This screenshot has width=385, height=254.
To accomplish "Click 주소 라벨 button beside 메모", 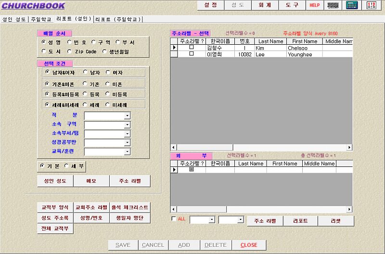I will (130, 181).
